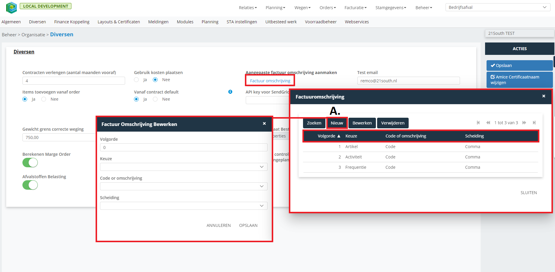The height and width of the screenshot is (272, 555).
Task: Click the Bewerken button
Action: coord(362,123)
